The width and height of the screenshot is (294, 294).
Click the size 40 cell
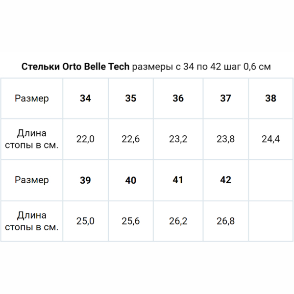click(x=131, y=180)
